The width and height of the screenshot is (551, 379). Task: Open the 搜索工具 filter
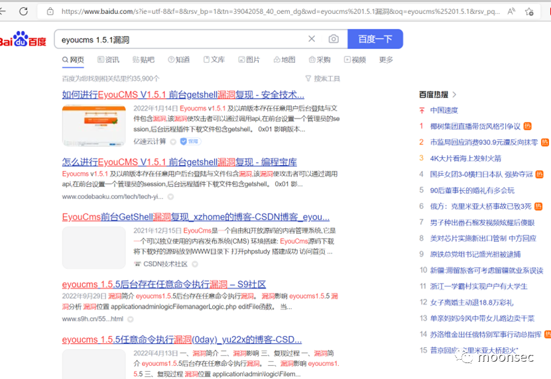(x=323, y=79)
